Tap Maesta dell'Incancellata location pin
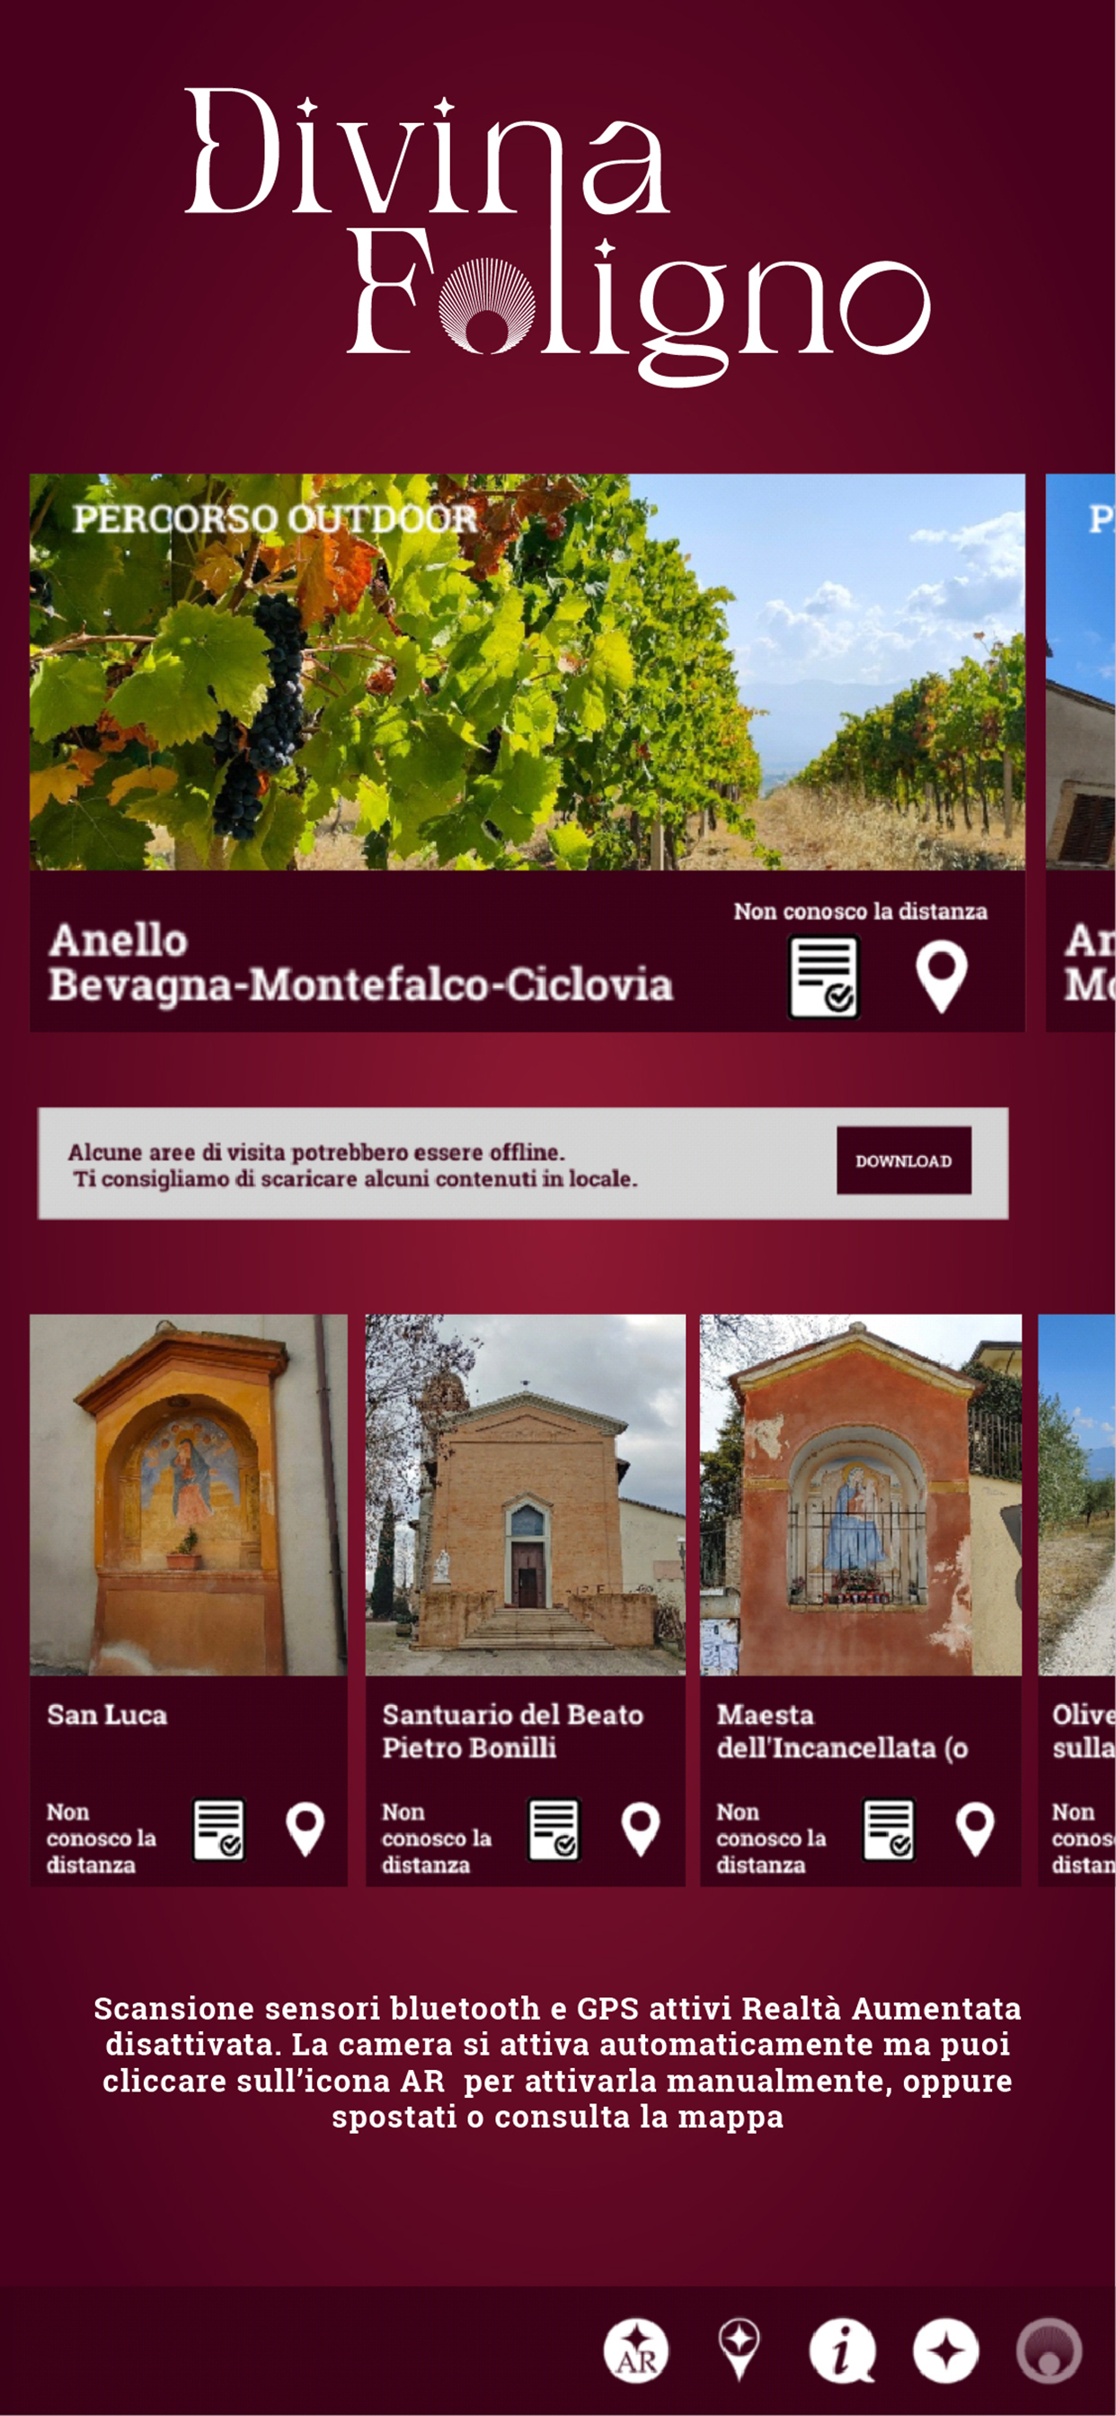The height and width of the screenshot is (2416, 1116). [975, 1829]
